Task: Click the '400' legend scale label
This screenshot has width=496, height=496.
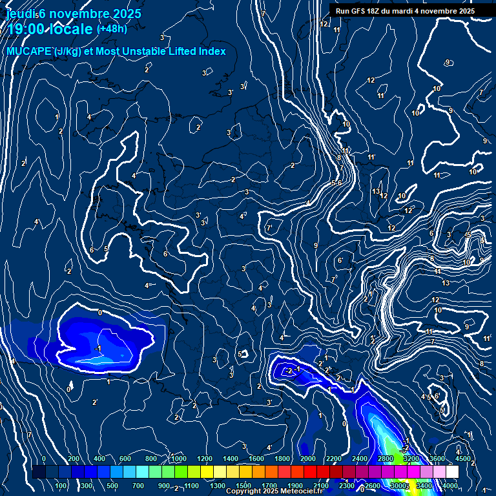Action: coord(99,459)
